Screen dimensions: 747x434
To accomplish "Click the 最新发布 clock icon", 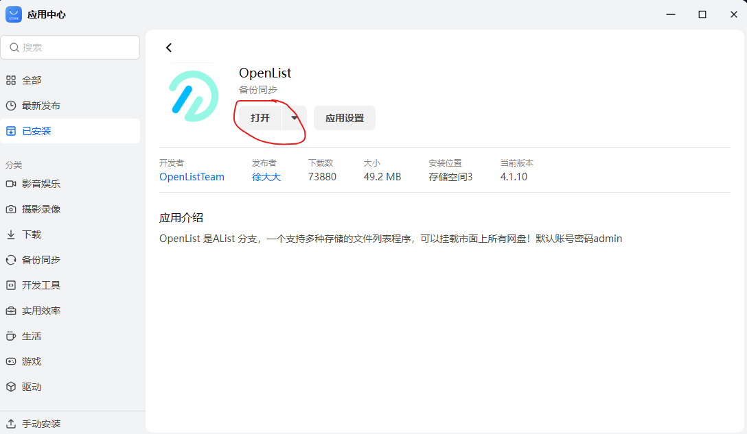I will (x=11, y=106).
